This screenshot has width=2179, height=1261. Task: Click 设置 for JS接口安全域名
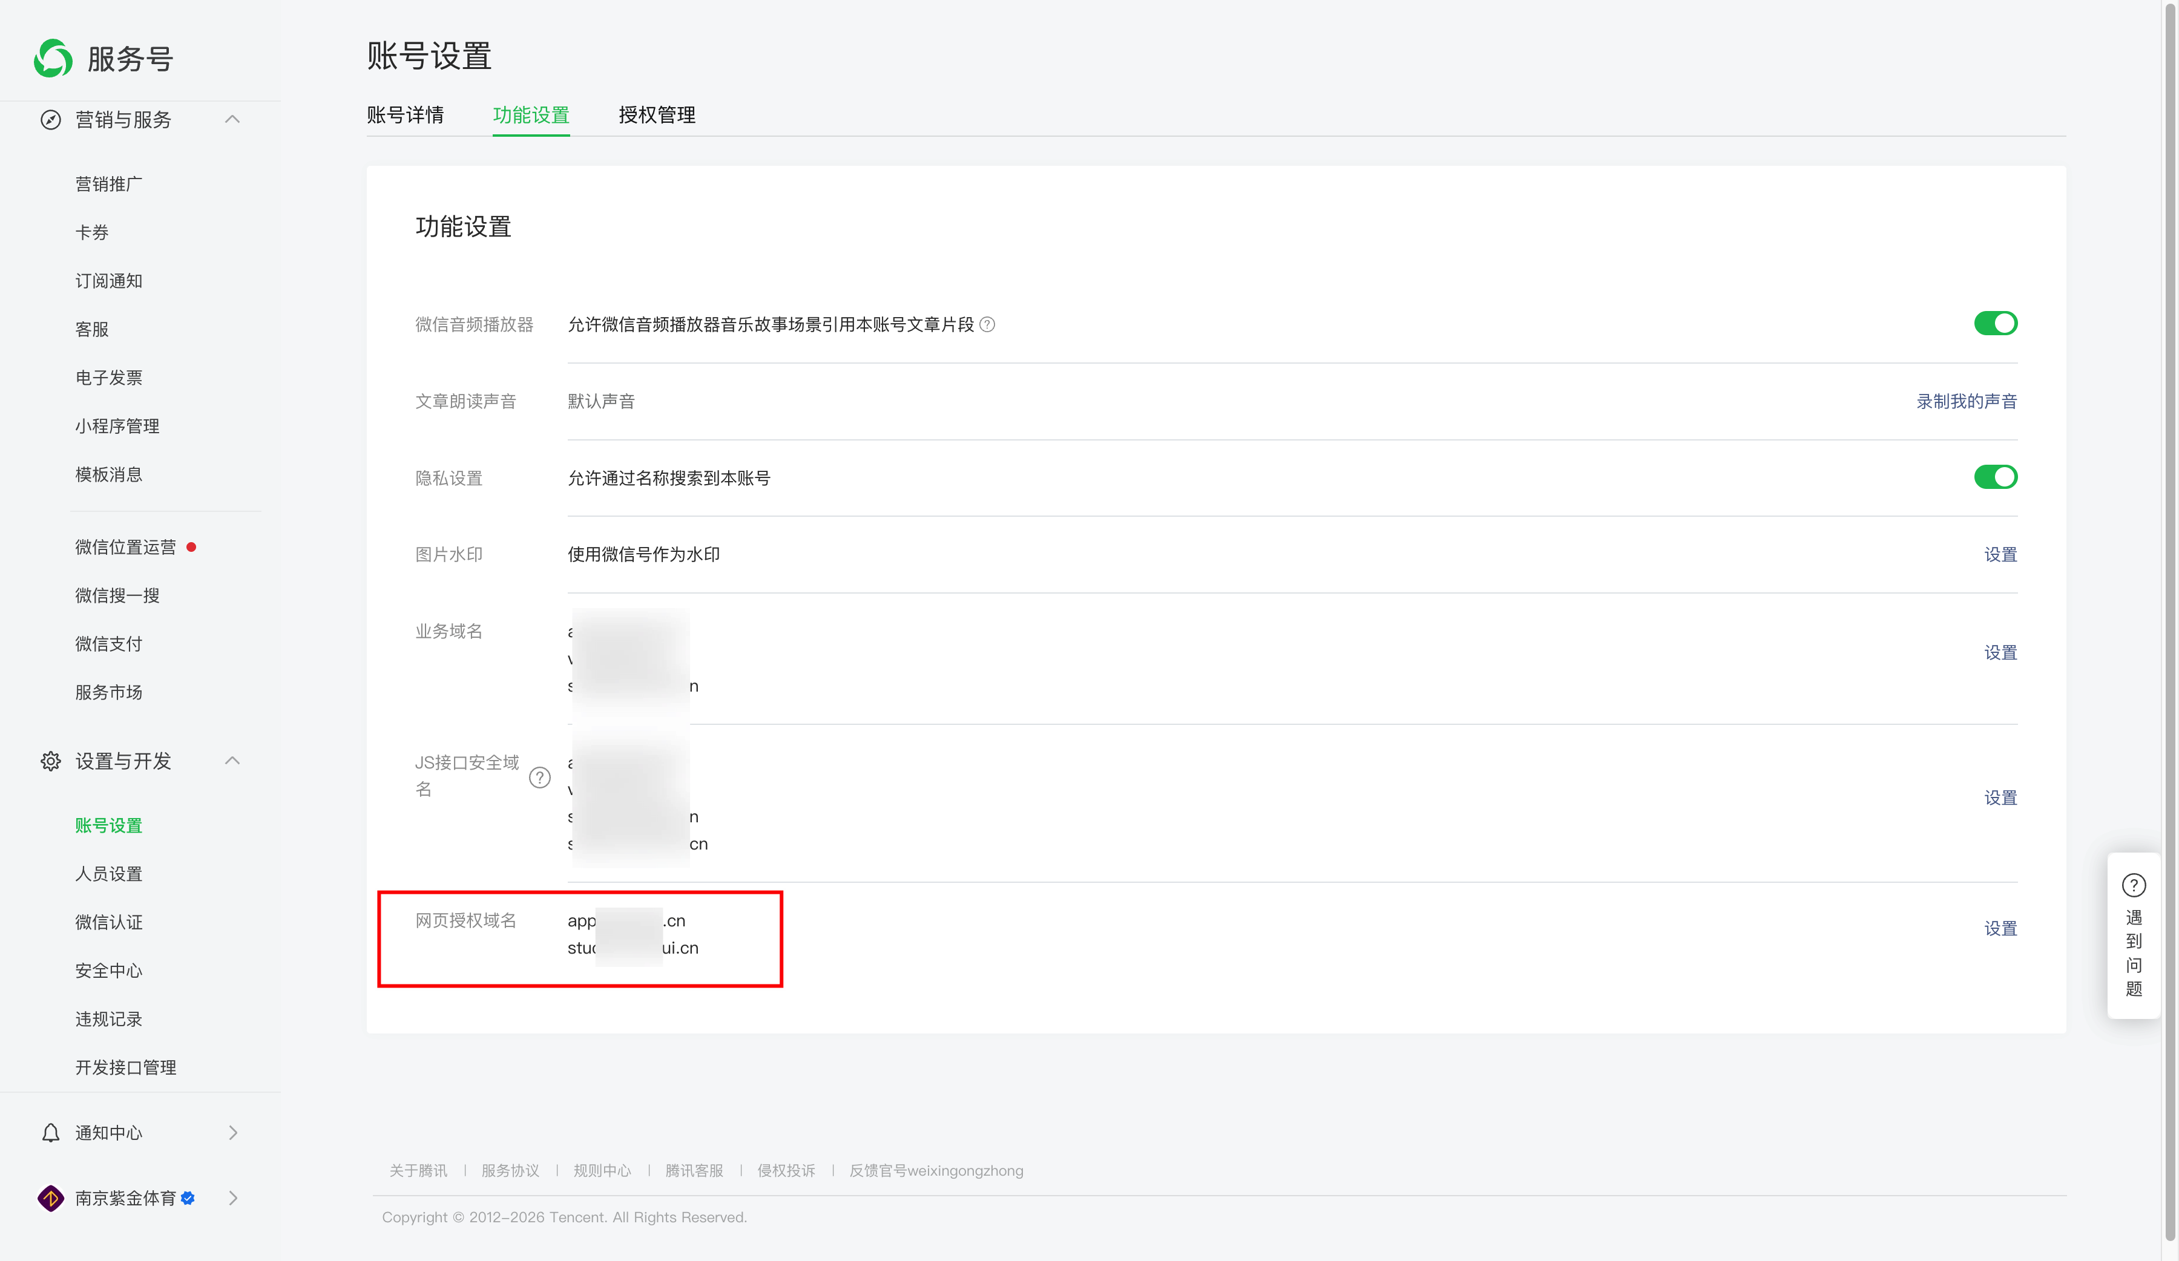click(2000, 798)
